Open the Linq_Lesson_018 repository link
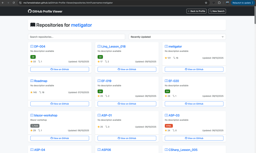Screen dimensions: 256x153 pyautogui.click(x=113, y=46)
